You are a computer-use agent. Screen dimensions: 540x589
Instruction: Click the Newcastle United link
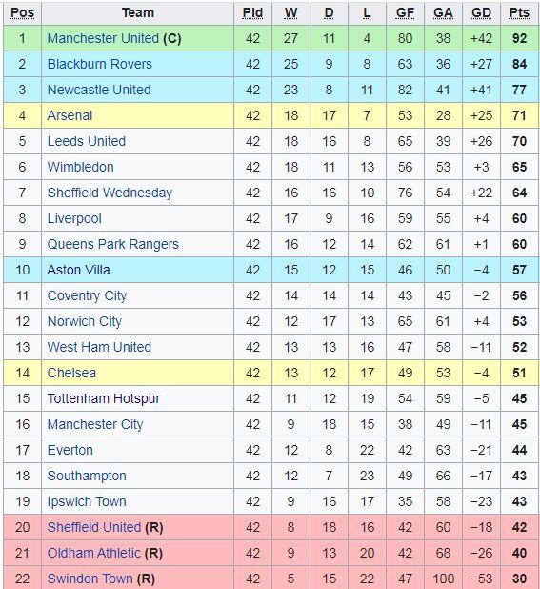99,90
